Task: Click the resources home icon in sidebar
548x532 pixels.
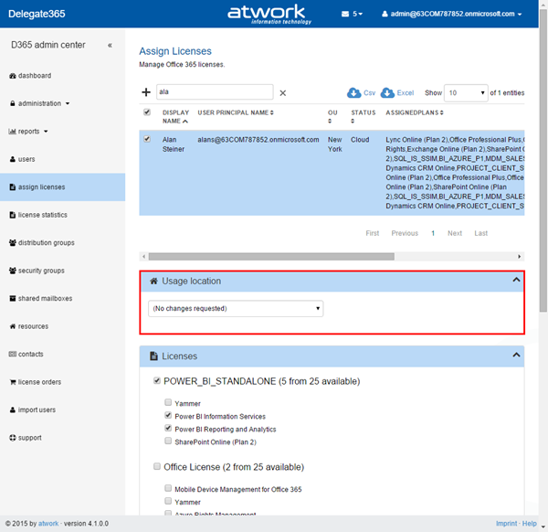Action: click(13, 326)
